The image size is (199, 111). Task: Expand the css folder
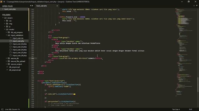tap(5, 21)
